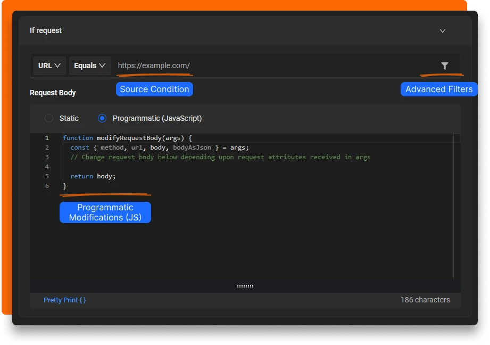Image resolution: width=490 pixels, height=345 pixels.
Task: Select the Static radio button
Action: tap(49, 118)
